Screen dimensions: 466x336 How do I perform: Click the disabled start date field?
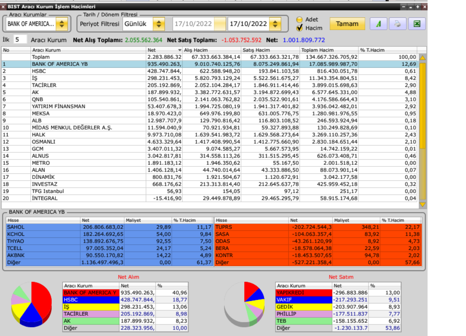coord(193,24)
